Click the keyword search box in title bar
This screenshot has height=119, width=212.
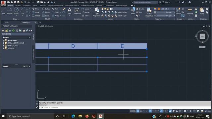(x=145, y=2)
